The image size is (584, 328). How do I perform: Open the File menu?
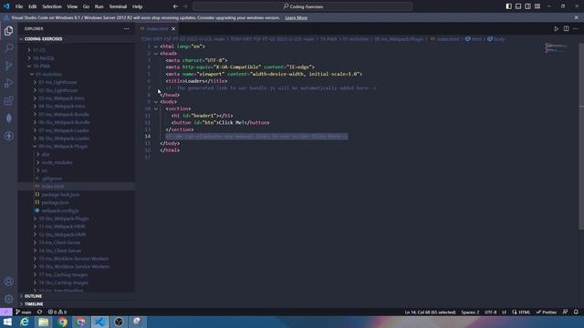click(x=19, y=6)
